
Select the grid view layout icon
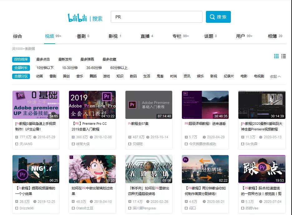click(x=276, y=56)
